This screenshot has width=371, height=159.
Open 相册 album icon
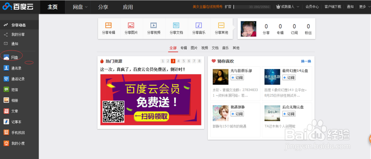(x=6, y=100)
